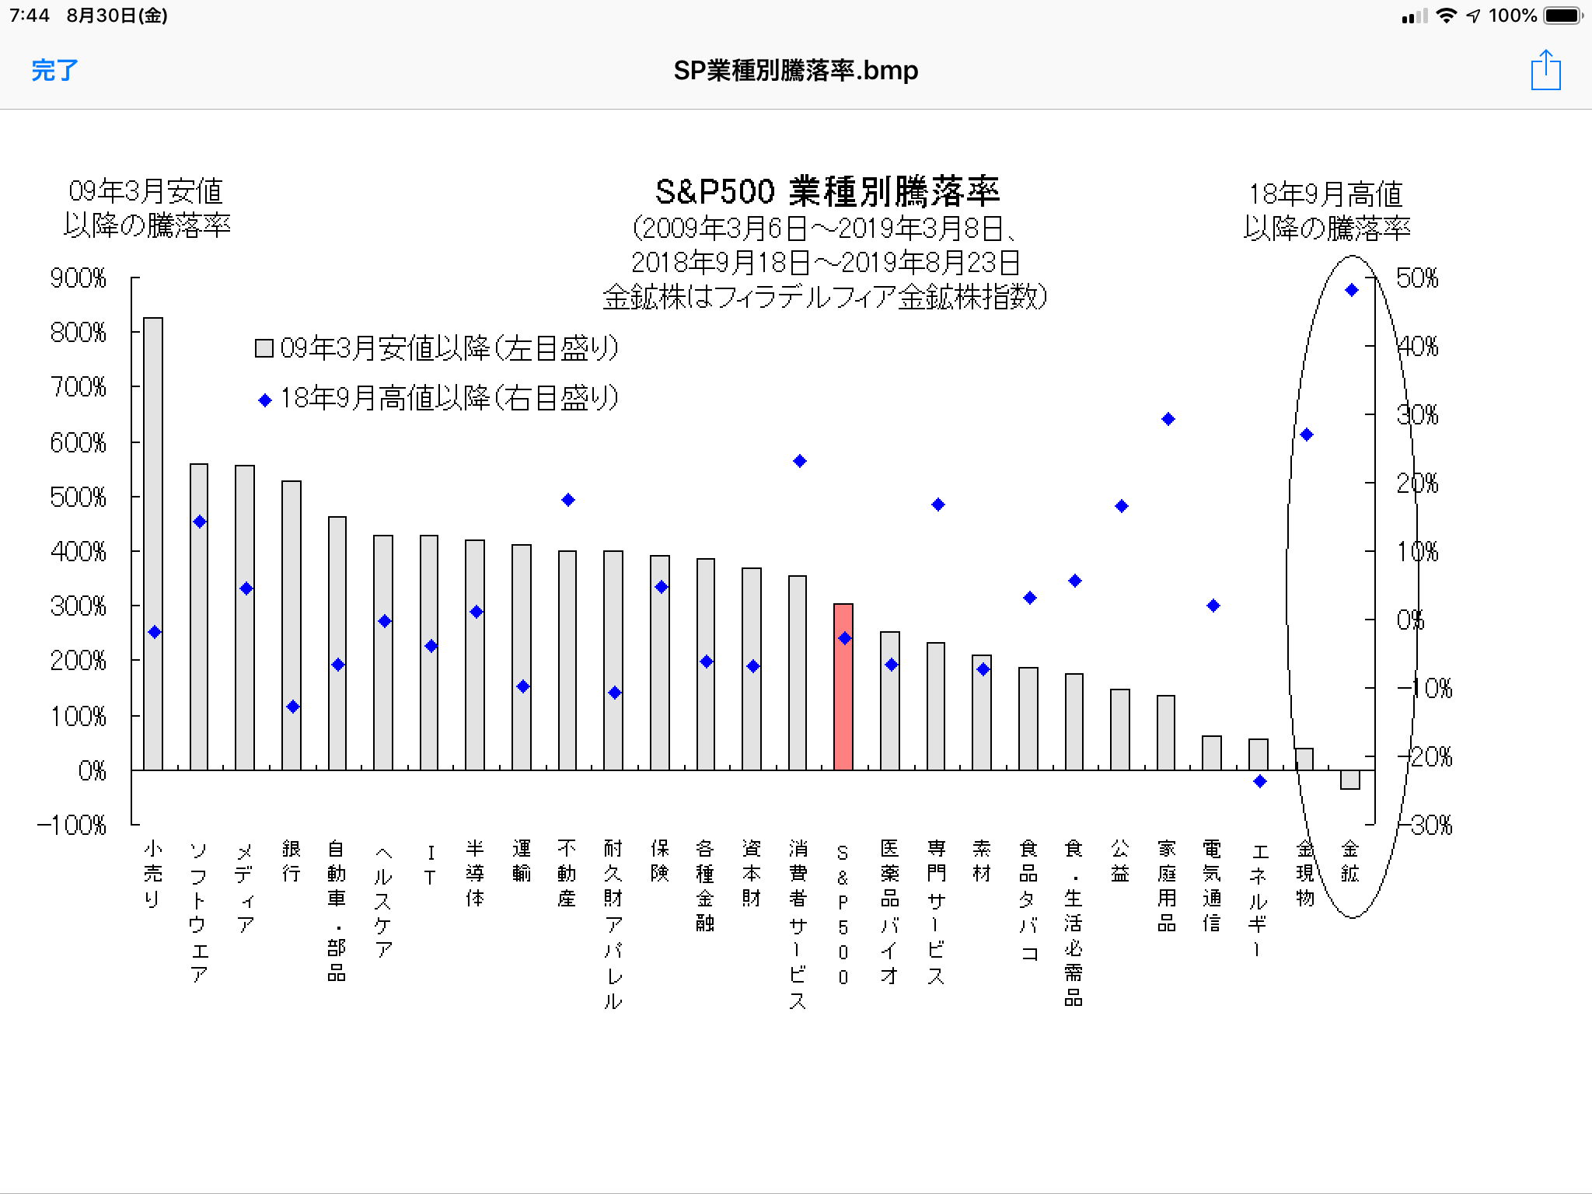This screenshot has height=1194, width=1592.
Task: Tap the 自動車・部品 category label
Action: tap(337, 911)
